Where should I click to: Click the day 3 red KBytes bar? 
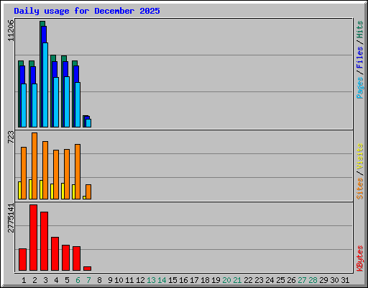[x=45, y=241]
